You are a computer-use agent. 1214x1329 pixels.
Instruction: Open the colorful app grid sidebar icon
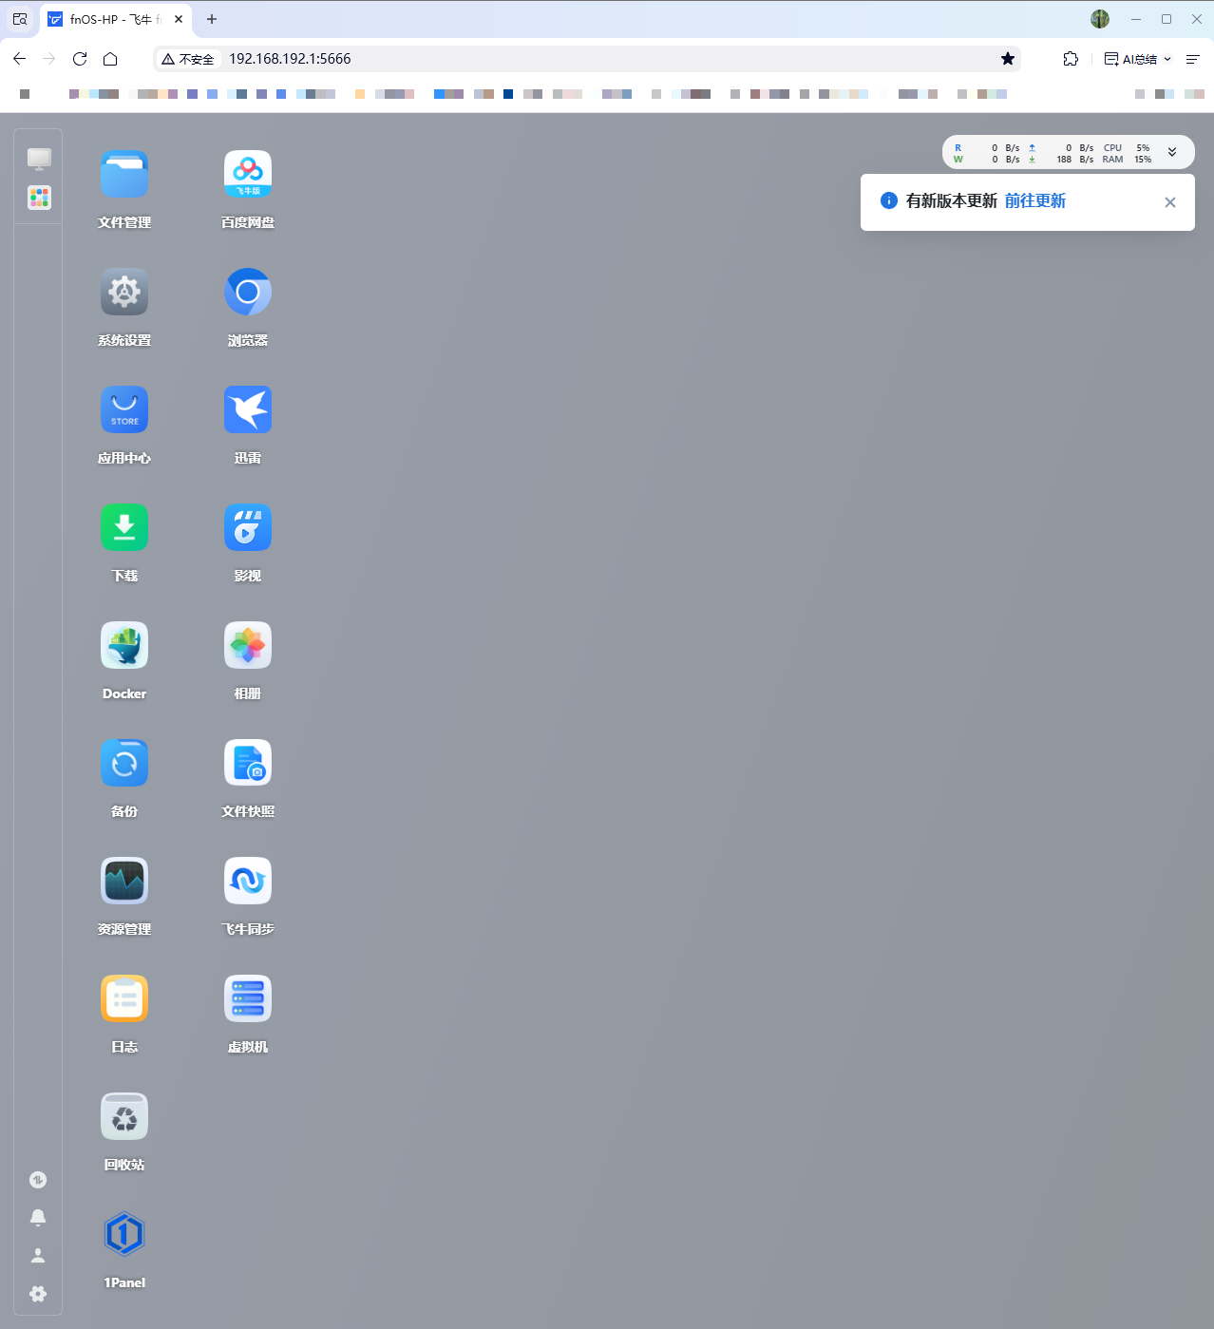(39, 198)
